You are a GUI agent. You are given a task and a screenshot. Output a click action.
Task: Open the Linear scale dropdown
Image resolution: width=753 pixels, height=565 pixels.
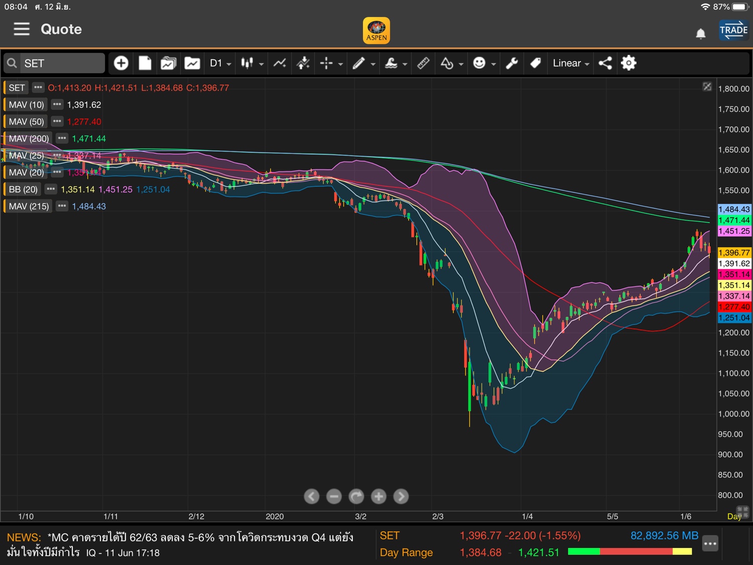pyautogui.click(x=571, y=63)
